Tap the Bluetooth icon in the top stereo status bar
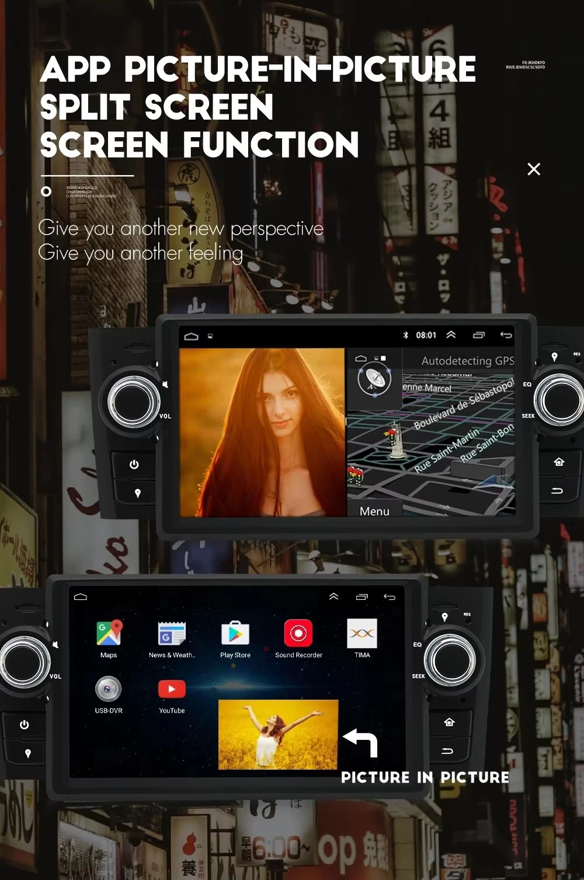The height and width of the screenshot is (880, 584). [x=406, y=335]
